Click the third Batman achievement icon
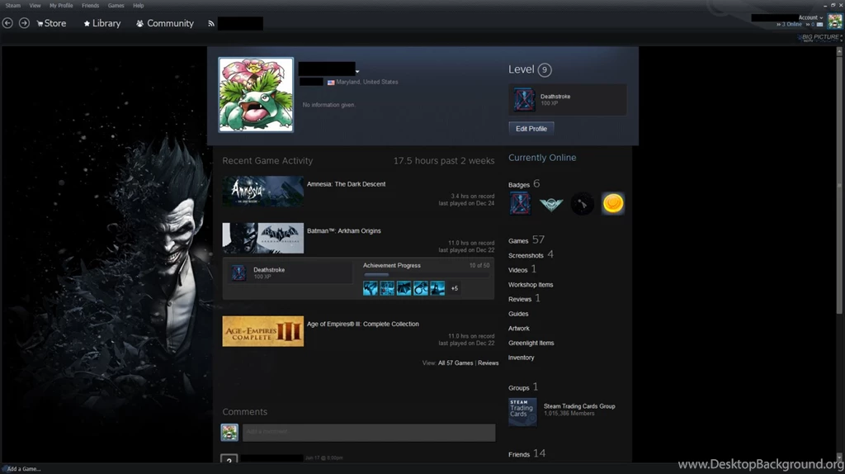 404,288
